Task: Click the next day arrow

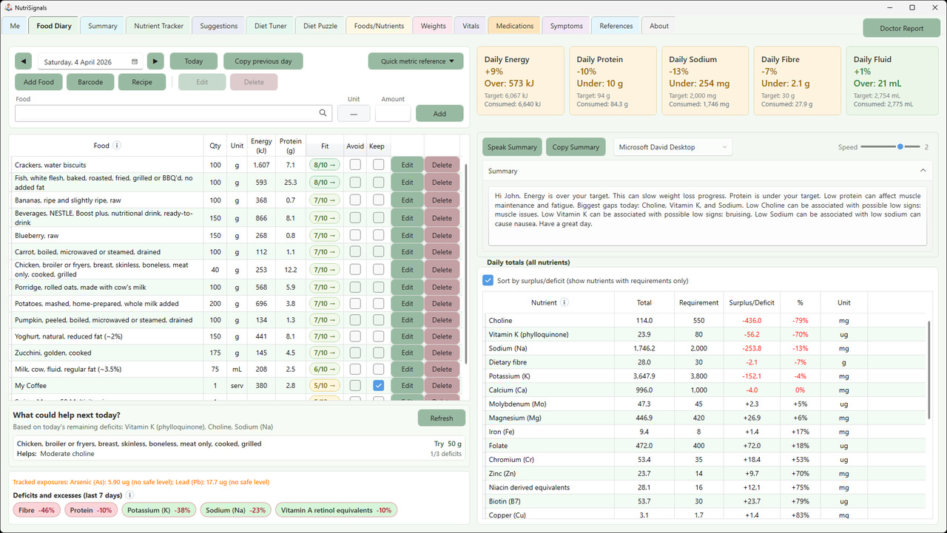Action: (155, 61)
